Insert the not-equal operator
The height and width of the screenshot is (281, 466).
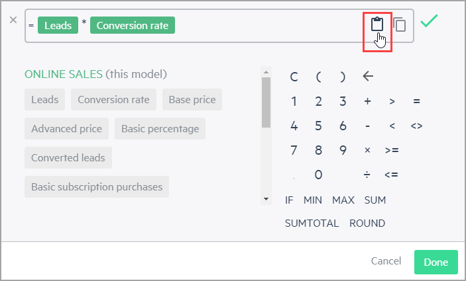click(416, 126)
